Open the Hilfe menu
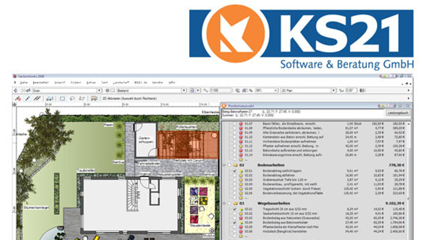Screen dimensions: 427x240 click(172, 82)
